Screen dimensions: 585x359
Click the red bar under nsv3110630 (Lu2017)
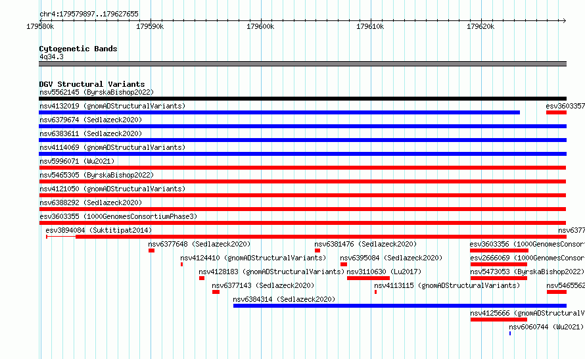click(368, 278)
